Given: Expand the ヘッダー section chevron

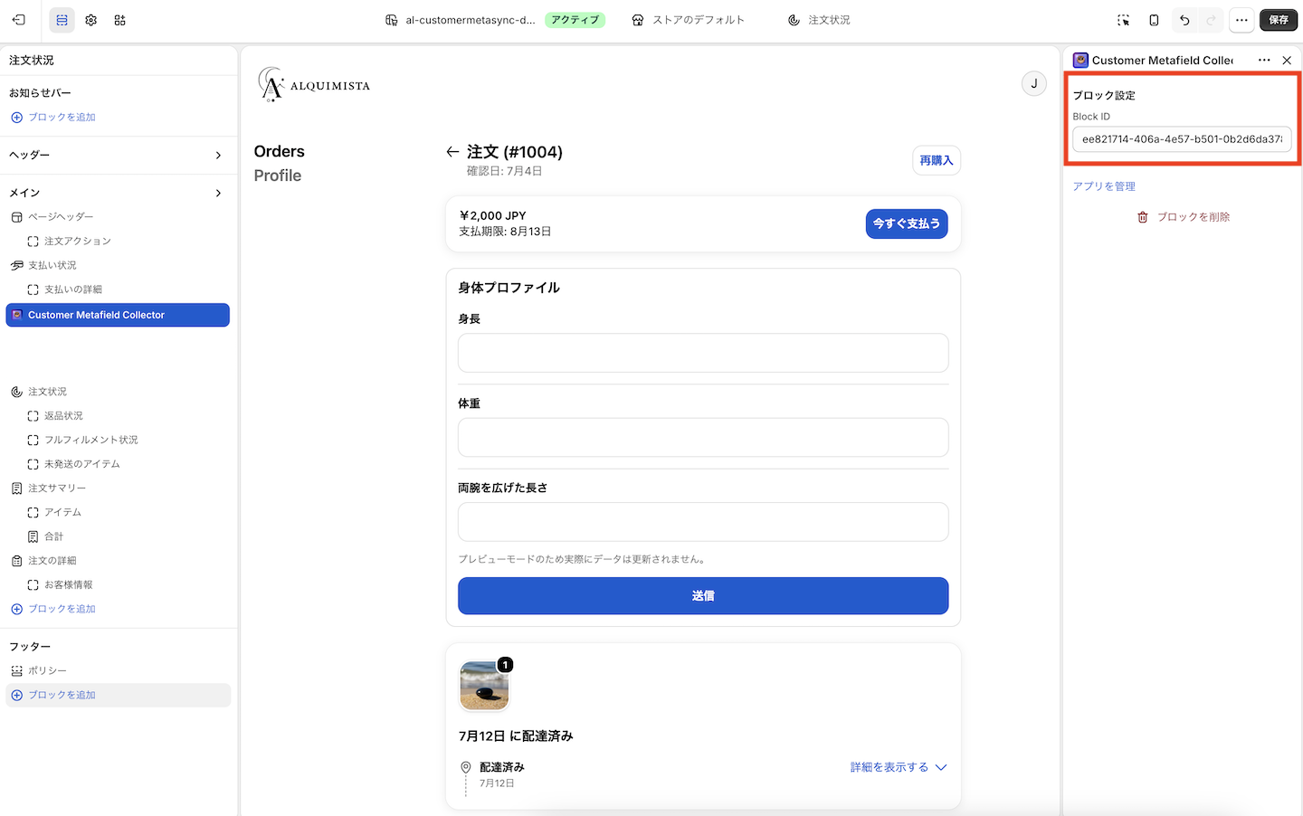Looking at the screenshot, I should click(218, 156).
